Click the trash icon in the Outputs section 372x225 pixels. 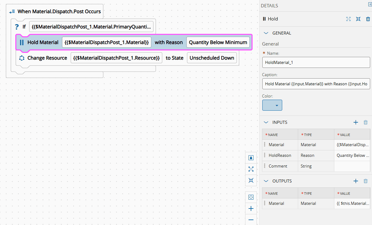coord(366,181)
